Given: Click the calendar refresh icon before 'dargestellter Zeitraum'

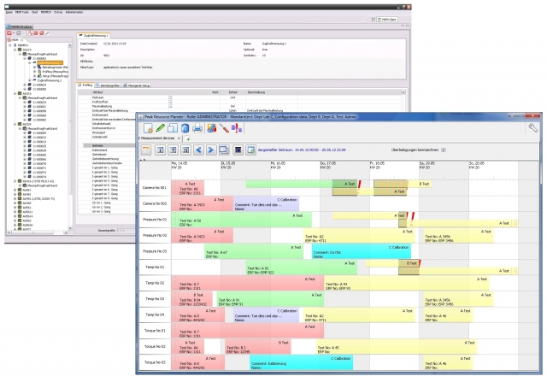Looking at the screenshot, I should pos(250,150).
